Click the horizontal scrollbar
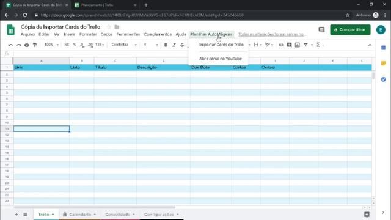This screenshot has height=220, width=391. coord(95,207)
